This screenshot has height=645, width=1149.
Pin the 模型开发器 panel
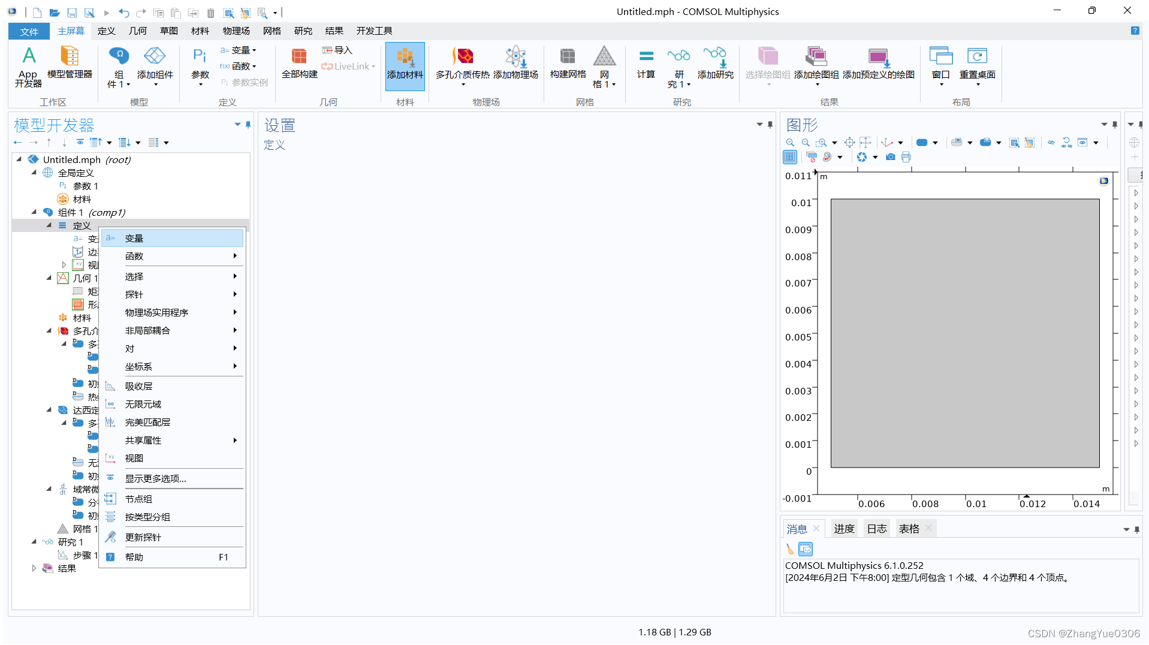[x=248, y=125]
